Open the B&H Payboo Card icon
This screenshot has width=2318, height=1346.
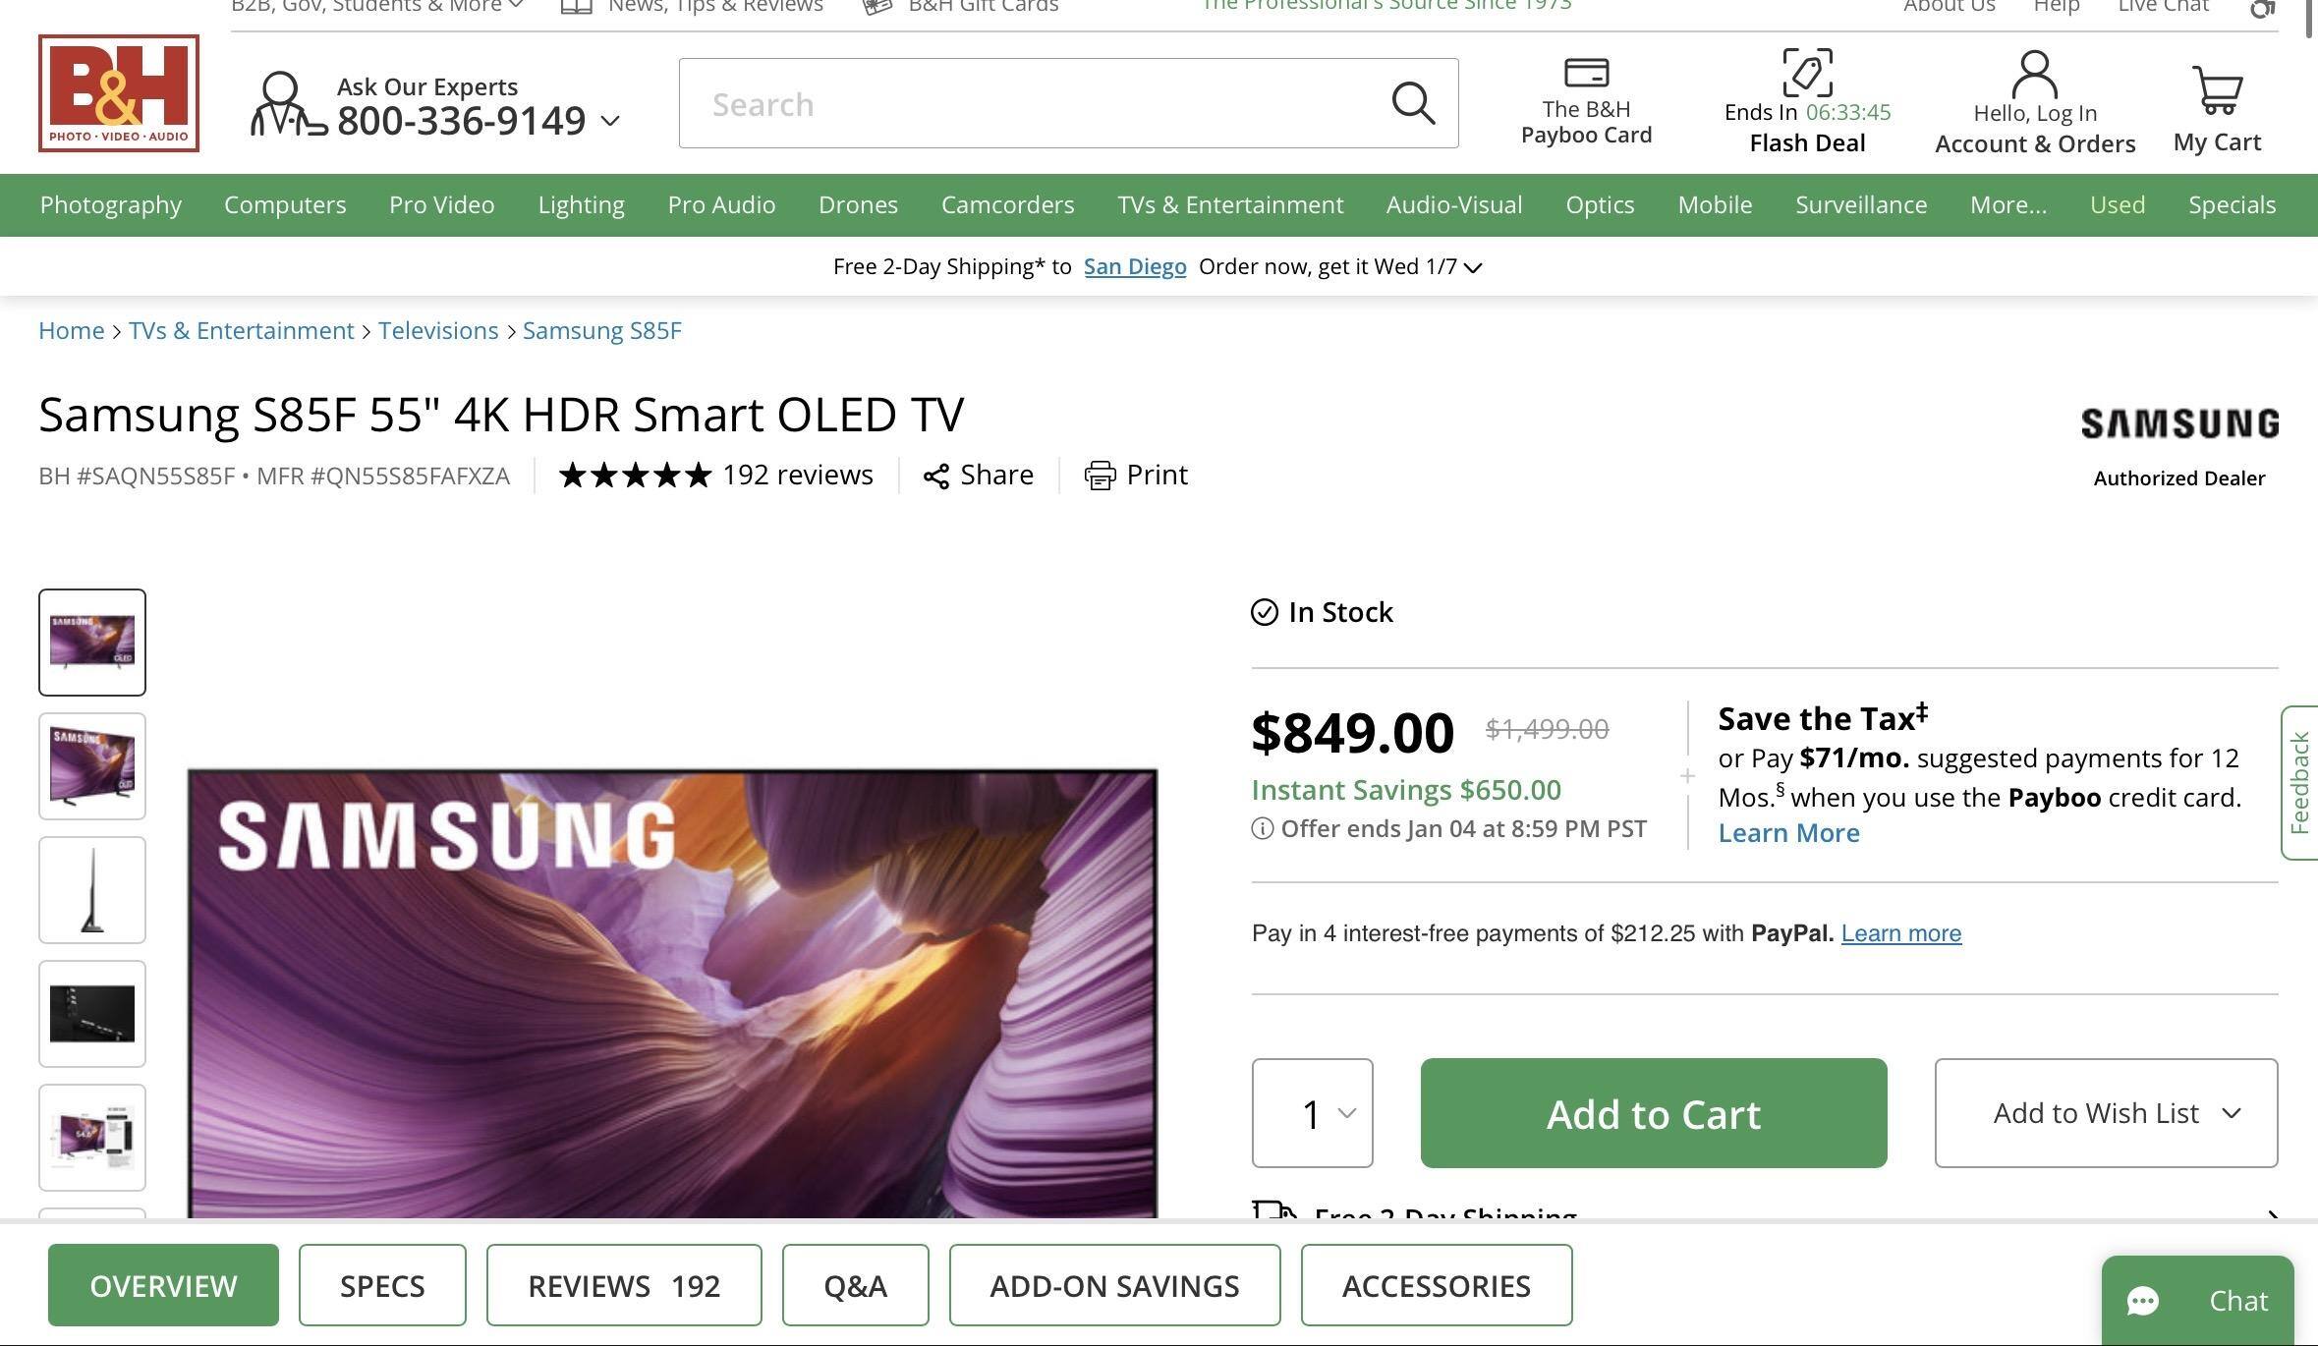click(1586, 73)
